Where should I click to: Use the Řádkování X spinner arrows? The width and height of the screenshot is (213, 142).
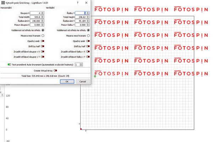[x=42, y=21]
